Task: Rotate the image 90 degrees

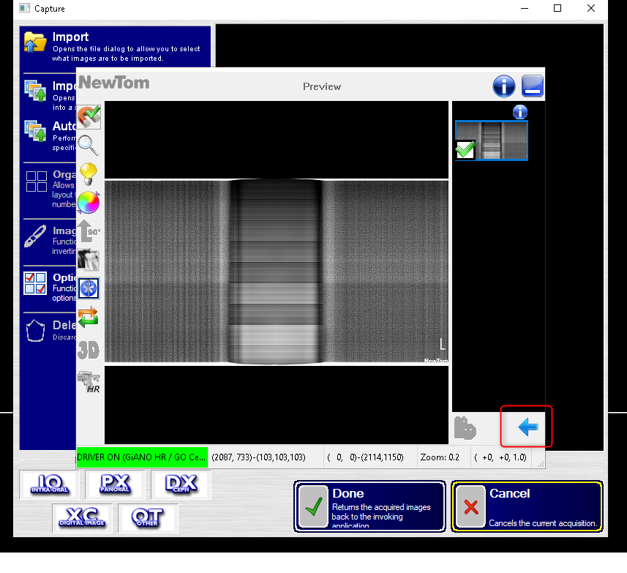Action: tap(89, 231)
